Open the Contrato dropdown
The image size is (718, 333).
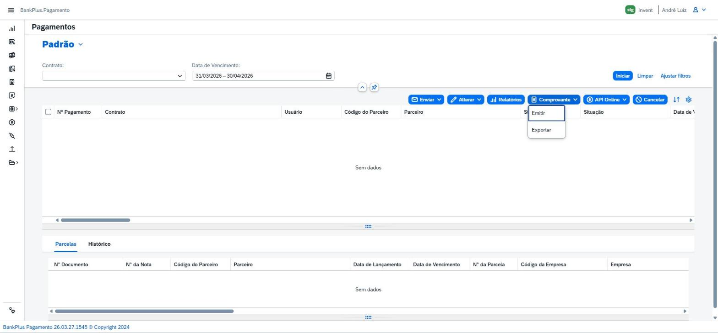(x=114, y=76)
